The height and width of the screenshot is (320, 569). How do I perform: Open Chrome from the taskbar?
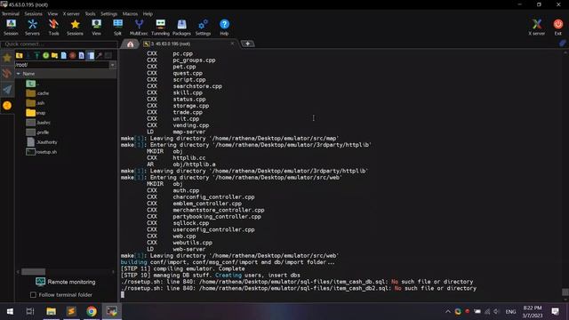tap(92, 311)
